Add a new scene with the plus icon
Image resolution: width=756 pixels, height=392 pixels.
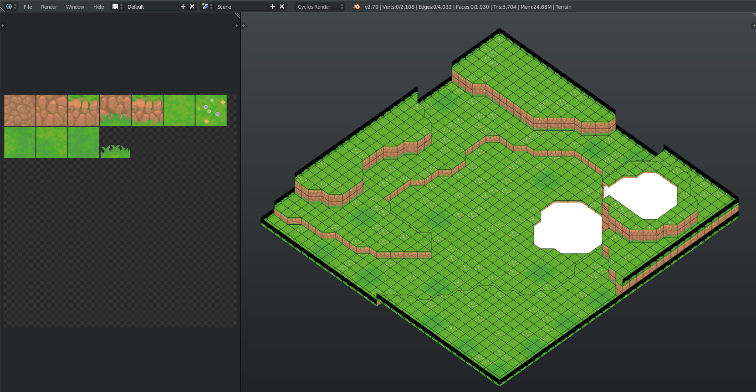click(273, 6)
